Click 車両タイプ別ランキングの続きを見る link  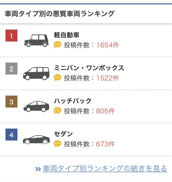(105, 169)
